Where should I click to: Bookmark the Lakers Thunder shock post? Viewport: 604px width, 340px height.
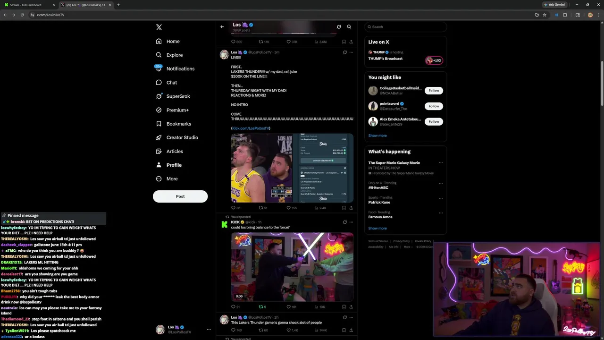(344, 330)
